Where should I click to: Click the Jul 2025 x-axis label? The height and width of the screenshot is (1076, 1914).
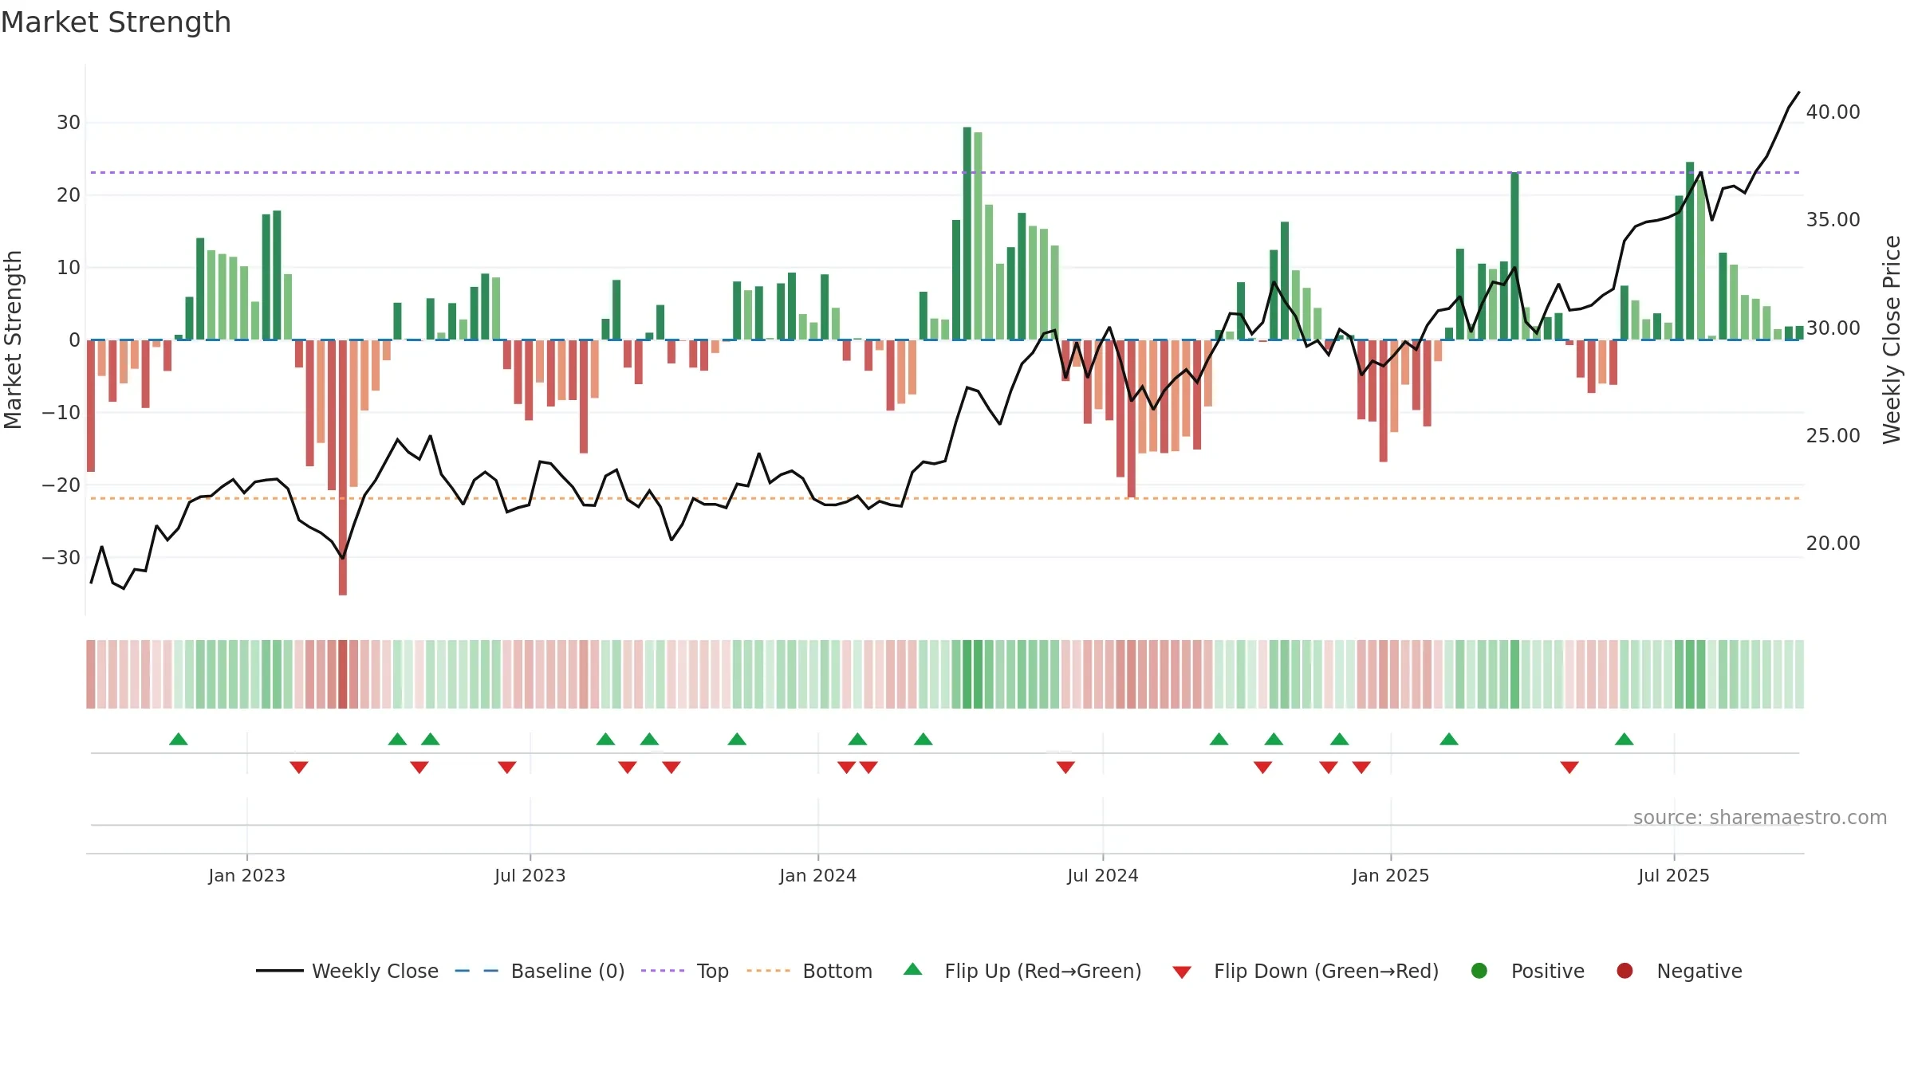(1674, 875)
